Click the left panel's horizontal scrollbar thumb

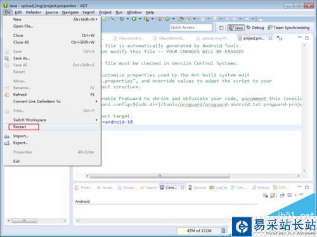click(24, 221)
